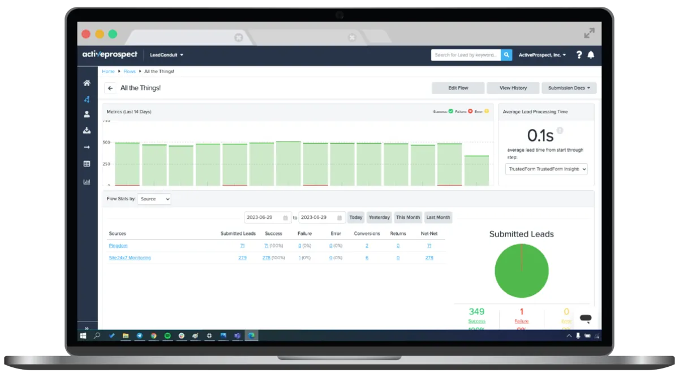
Task: Open the Flow Stats by Source dropdown
Action: tap(154, 199)
